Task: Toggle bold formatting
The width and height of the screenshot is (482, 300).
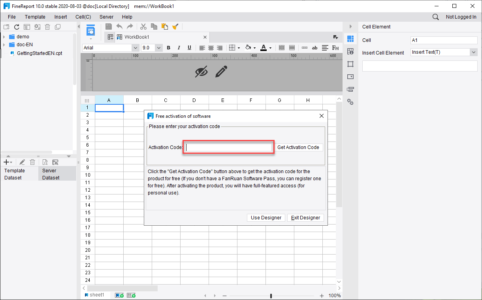Action: pos(169,48)
